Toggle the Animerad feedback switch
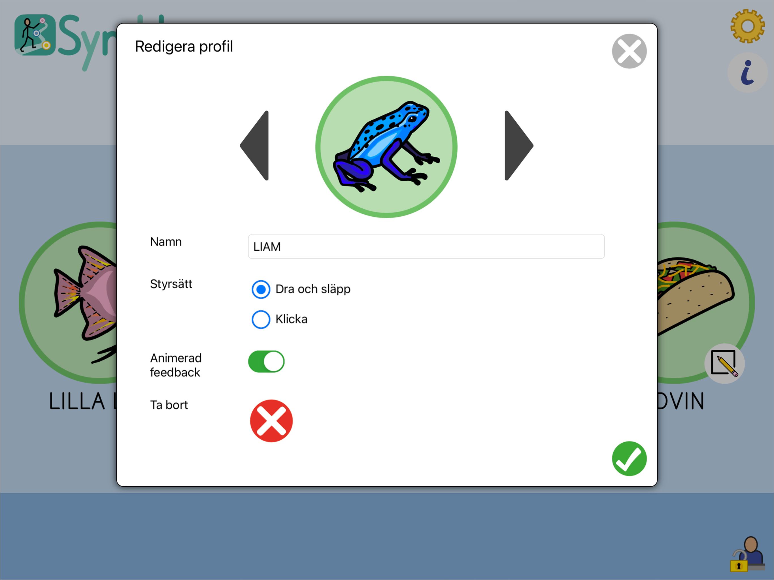 point(266,361)
